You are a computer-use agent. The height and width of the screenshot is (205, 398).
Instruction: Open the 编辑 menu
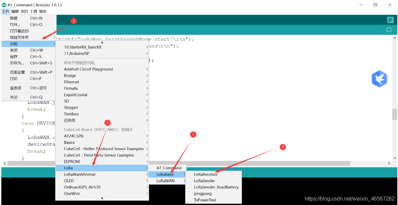(x=15, y=11)
